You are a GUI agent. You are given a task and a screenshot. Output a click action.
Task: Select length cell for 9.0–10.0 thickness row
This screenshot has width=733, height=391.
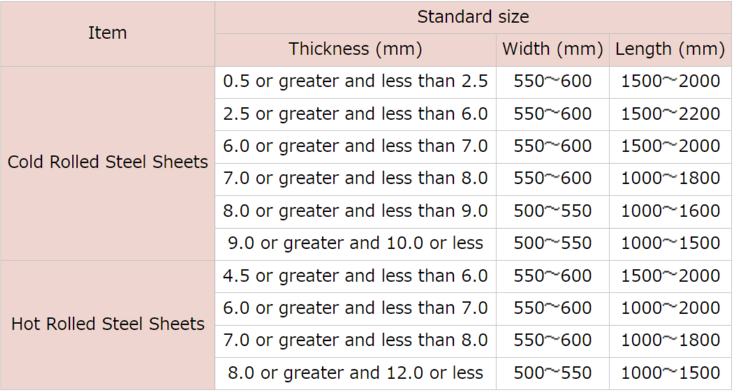point(670,243)
